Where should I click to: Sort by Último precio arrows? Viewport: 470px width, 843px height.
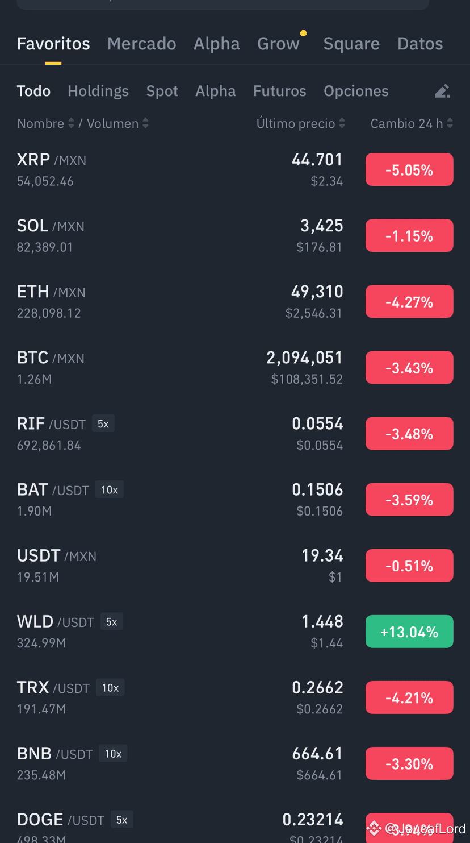[x=342, y=123]
